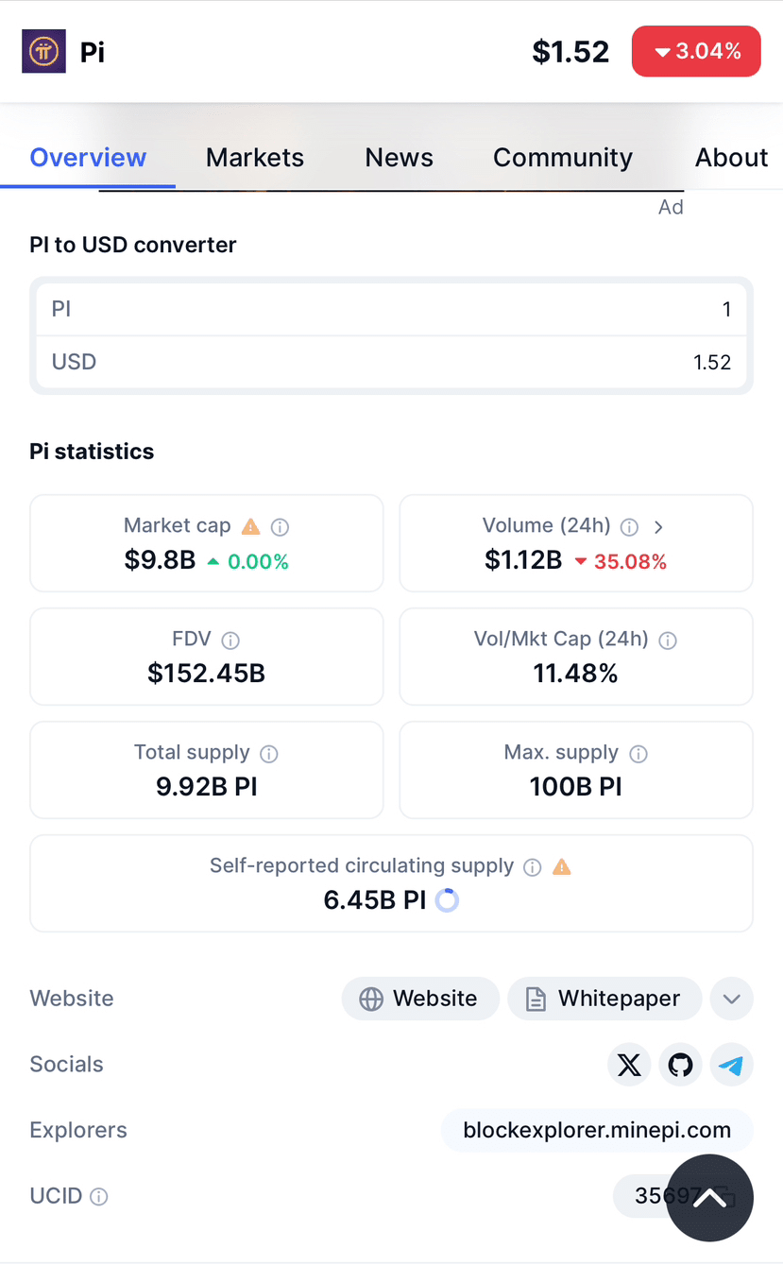
Task: Click Market cap info icon
Action: point(280,527)
